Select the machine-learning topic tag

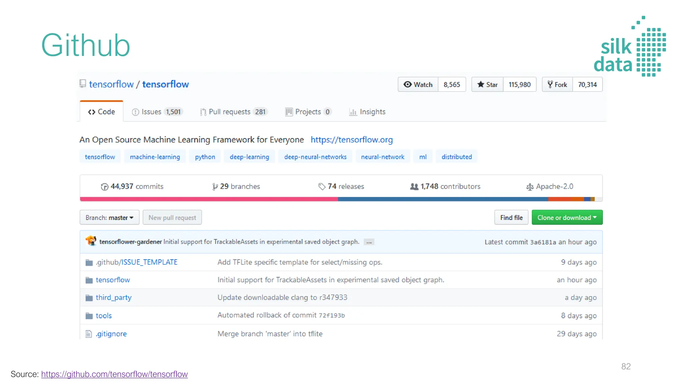[155, 157]
